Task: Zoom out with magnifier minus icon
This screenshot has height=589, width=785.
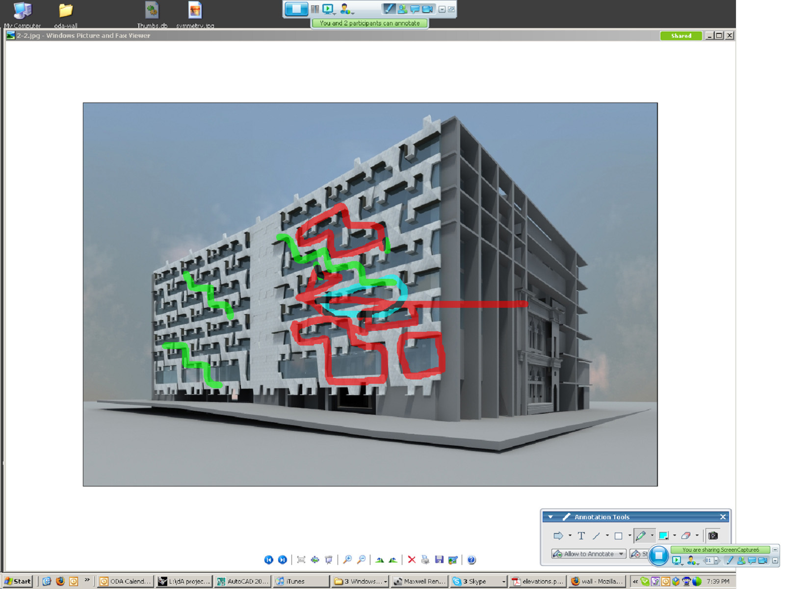Action: click(361, 560)
